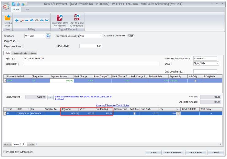227x159 pixels.
Task: Open the Note tab
Action: click(33, 53)
